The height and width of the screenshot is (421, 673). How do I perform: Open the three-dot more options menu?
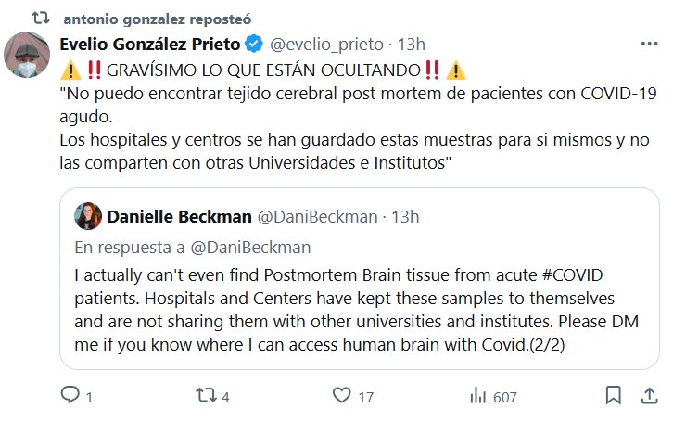click(x=645, y=44)
